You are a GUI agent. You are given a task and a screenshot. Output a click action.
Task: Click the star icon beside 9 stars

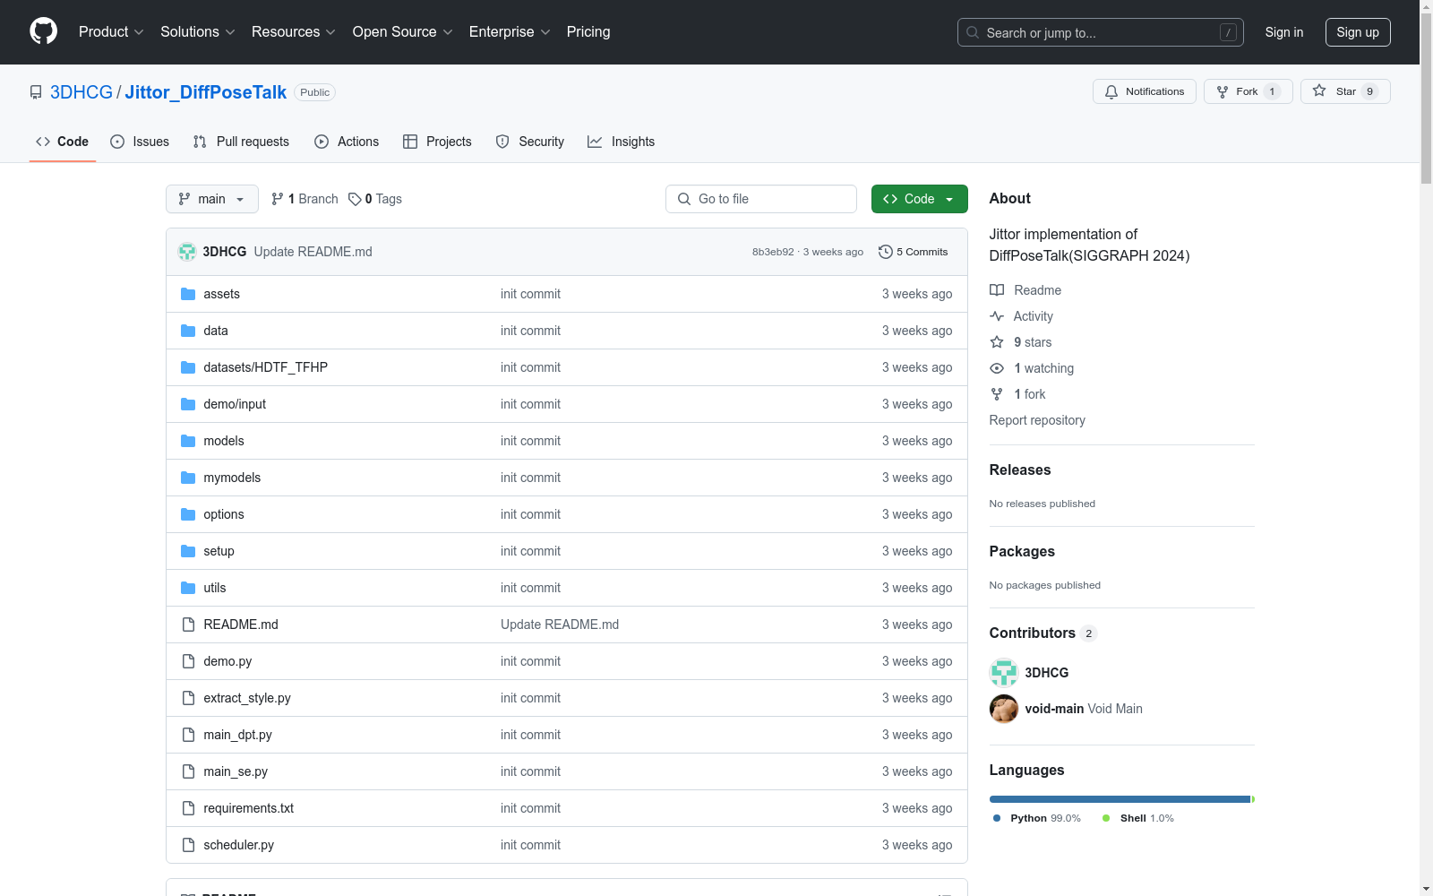click(x=997, y=342)
